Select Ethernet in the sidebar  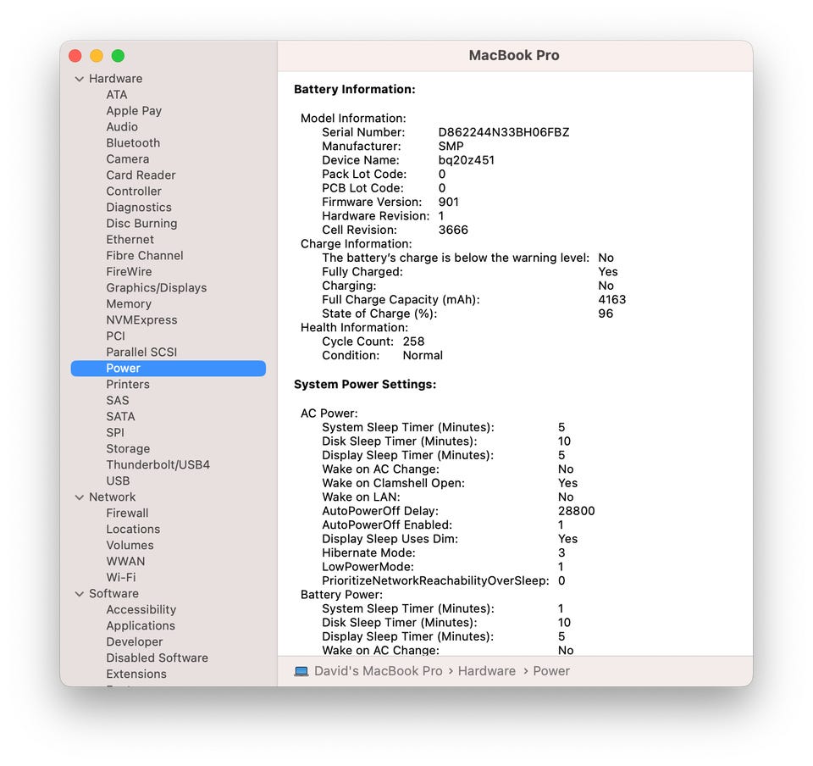[130, 240]
